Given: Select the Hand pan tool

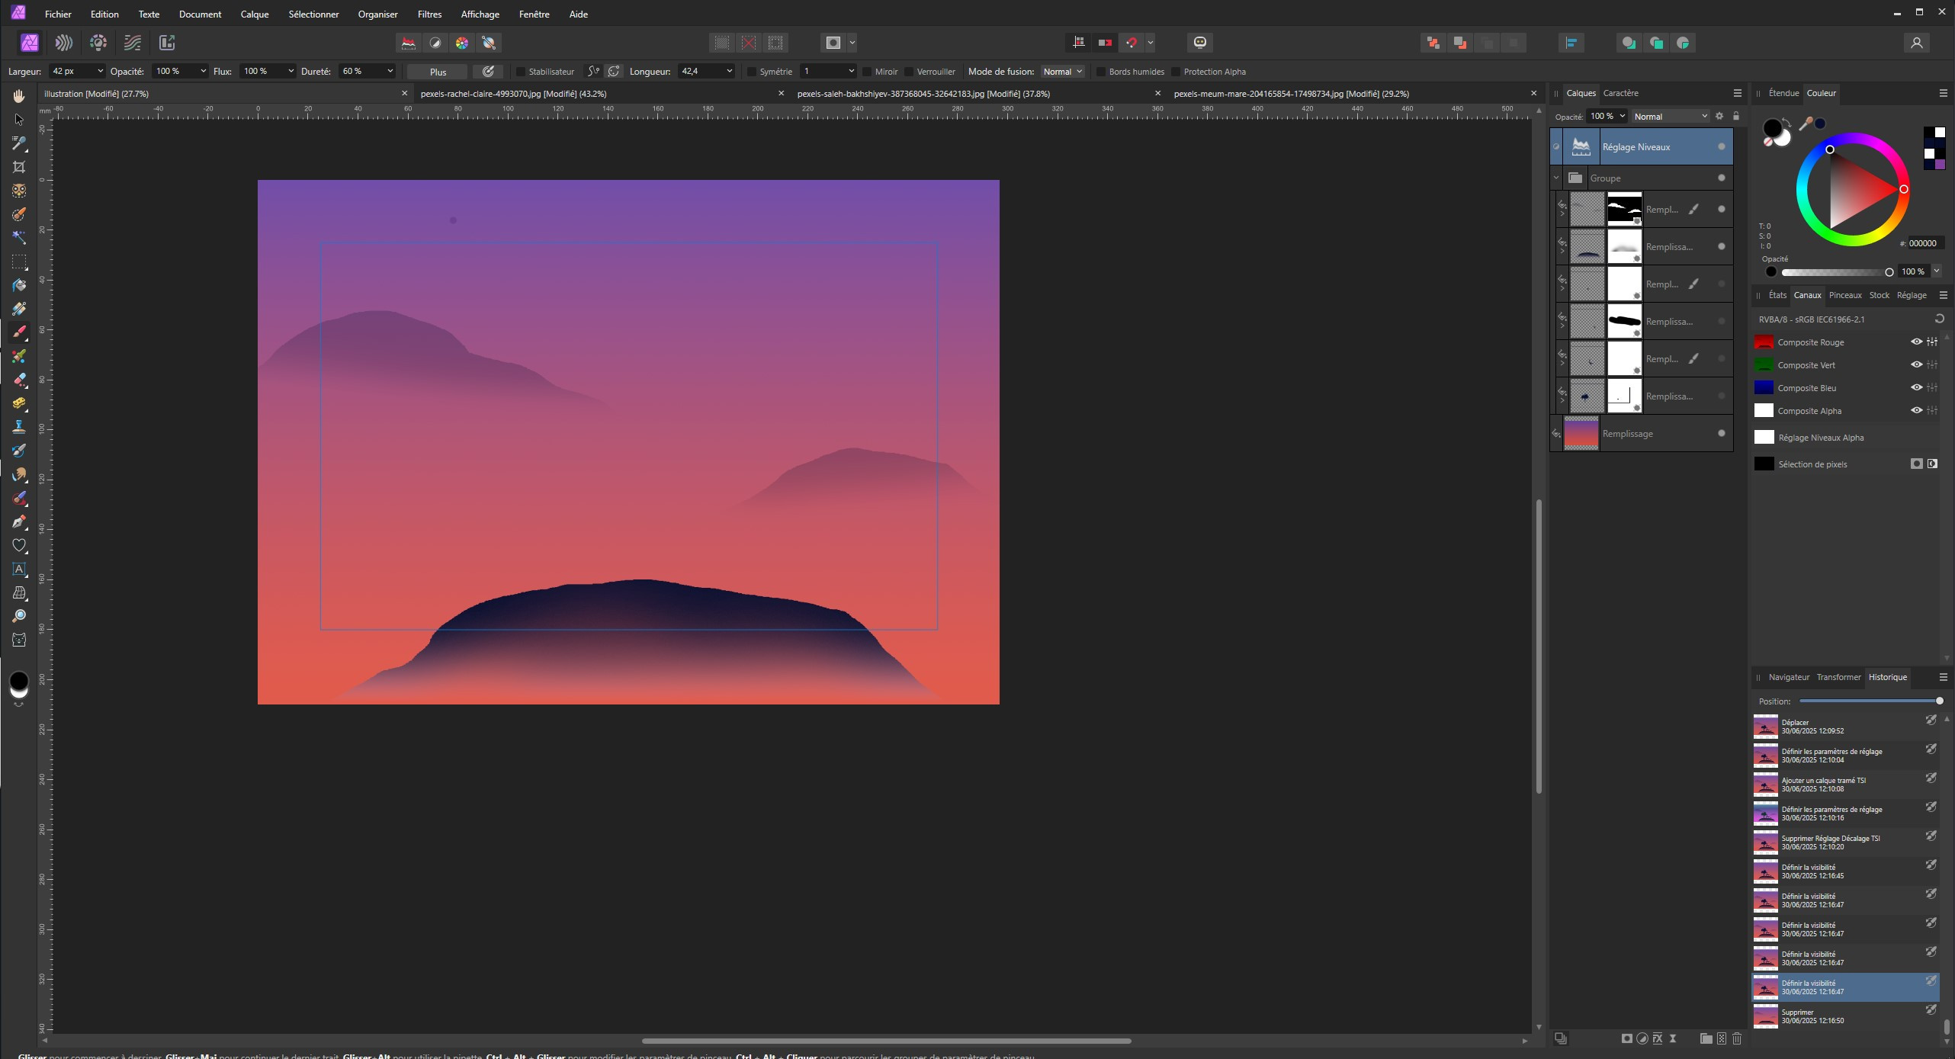Looking at the screenshot, I should pyautogui.click(x=19, y=96).
